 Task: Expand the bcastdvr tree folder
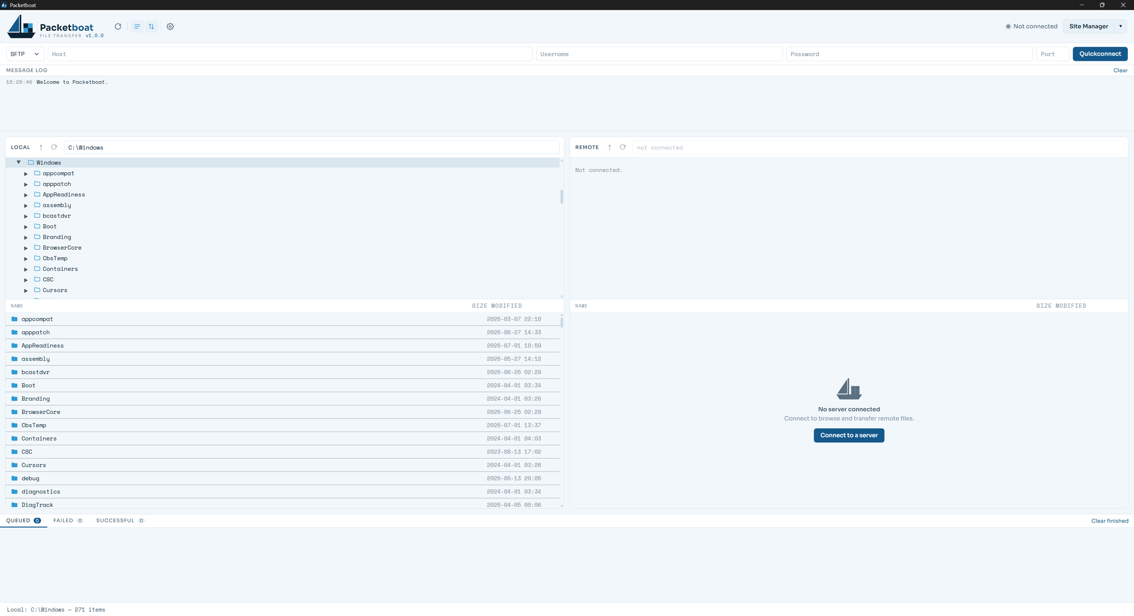(x=26, y=216)
